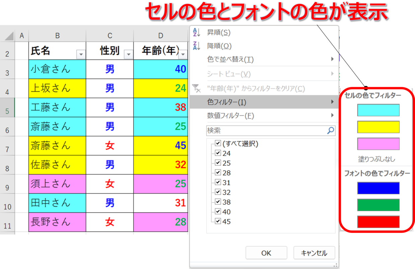The width and height of the screenshot is (415, 269).
Task: Filter by red font color swatch
Action: [378, 222]
